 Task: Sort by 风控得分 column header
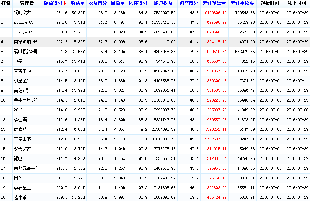(x=138, y=3)
